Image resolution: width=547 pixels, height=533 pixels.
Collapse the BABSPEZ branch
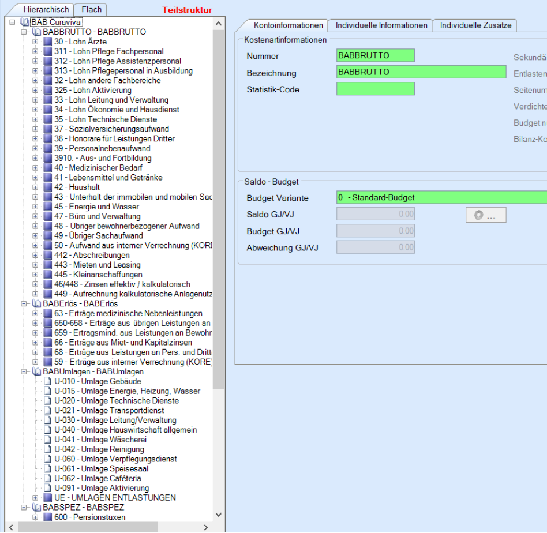[24, 508]
